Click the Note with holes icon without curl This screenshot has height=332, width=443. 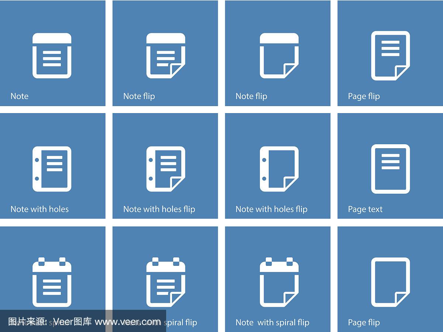pyautogui.click(x=52, y=169)
